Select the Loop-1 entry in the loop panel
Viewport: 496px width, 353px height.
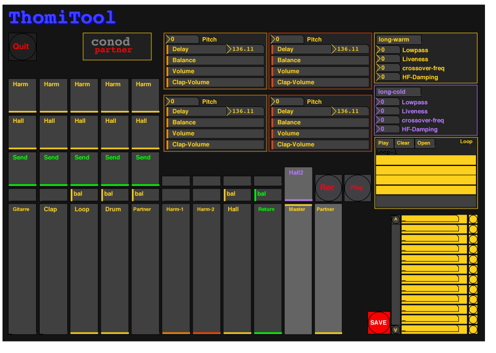tap(386, 152)
